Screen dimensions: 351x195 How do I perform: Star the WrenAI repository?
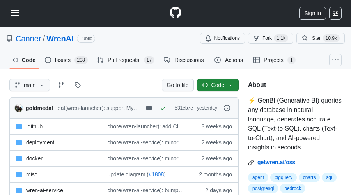(x=320, y=38)
